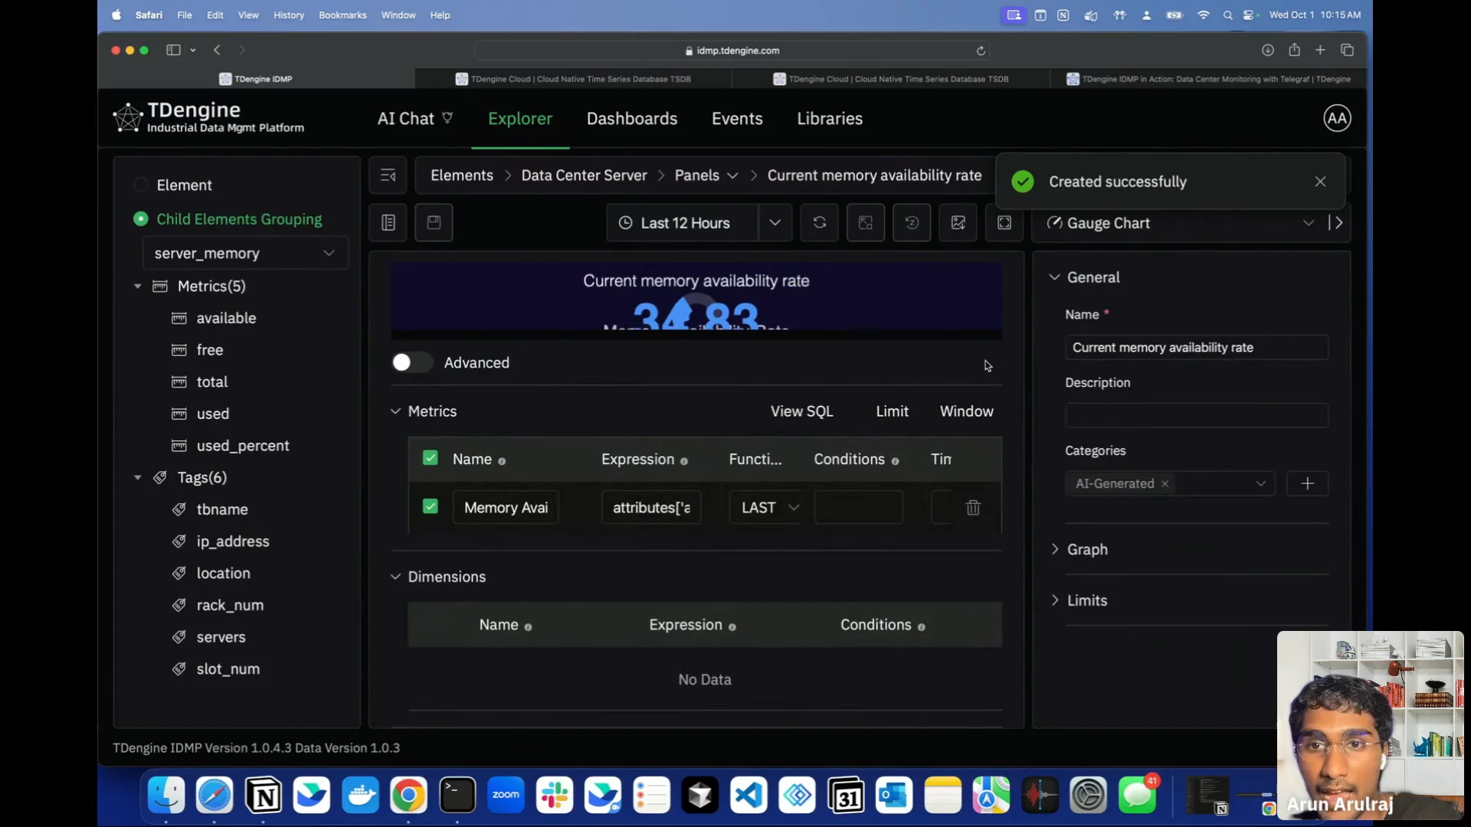The image size is (1471, 827).
Task: Click the save panel icon in toolbar
Action: pos(434,223)
